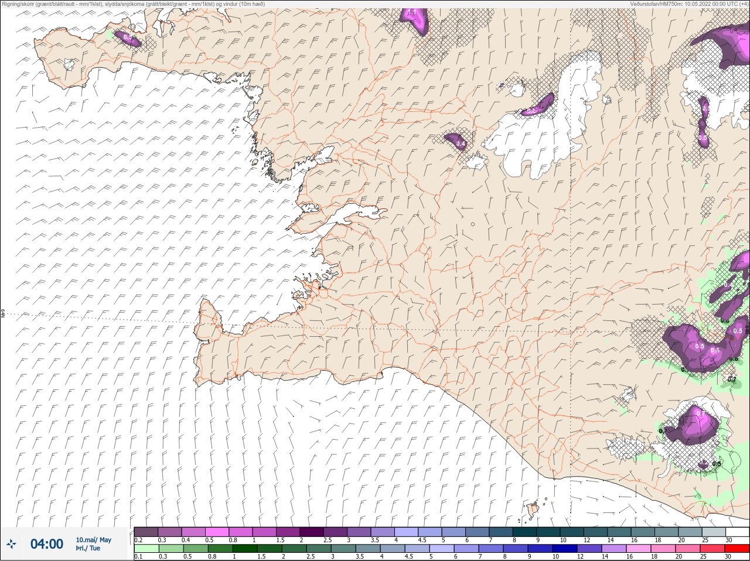Click the 1.1 snowfall value label on map
750x561 pixels.
click(412, 12)
